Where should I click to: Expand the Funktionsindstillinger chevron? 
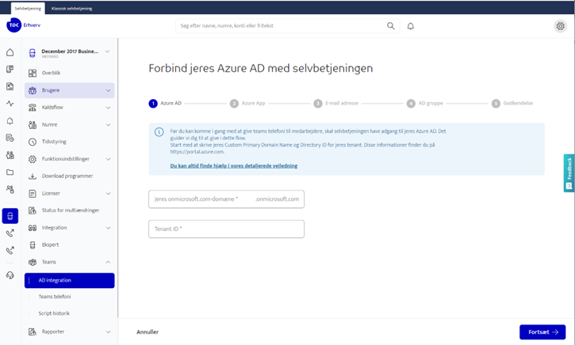click(x=108, y=159)
